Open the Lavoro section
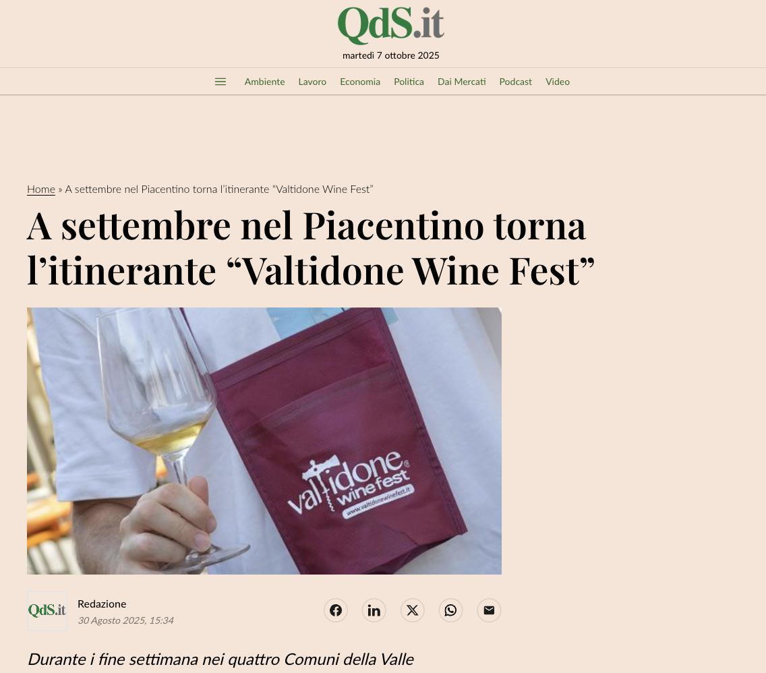The width and height of the screenshot is (766, 673). click(x=312, y=82)
